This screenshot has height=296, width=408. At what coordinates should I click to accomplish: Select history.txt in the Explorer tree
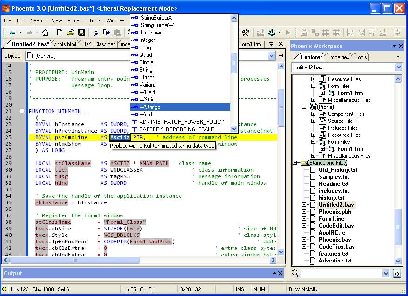coord(332,198)
